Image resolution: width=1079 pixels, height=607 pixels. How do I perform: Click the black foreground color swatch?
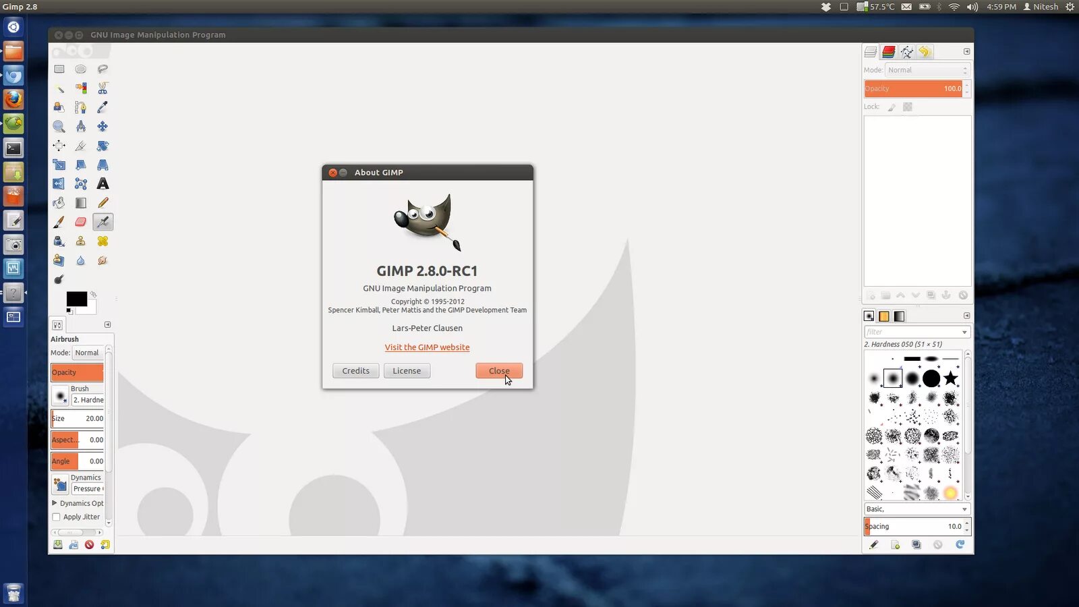click(x=76, y=298)
